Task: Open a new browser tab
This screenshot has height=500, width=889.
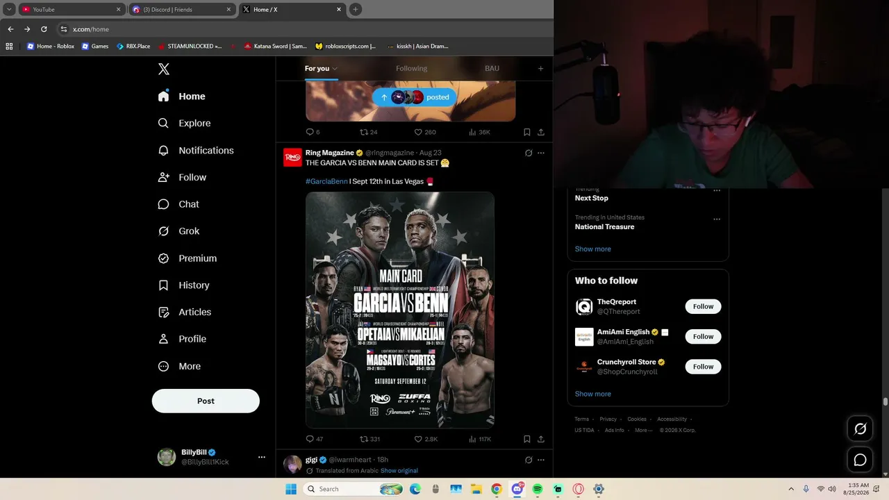Action: (x=356, y=10)
